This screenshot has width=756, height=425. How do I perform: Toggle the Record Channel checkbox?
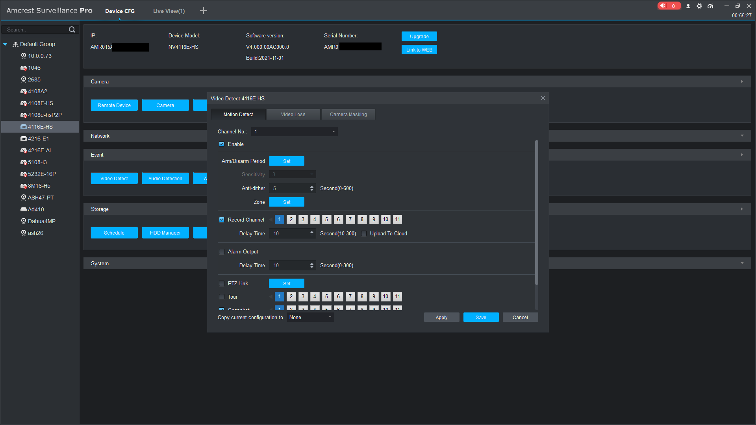pos(222,220)
